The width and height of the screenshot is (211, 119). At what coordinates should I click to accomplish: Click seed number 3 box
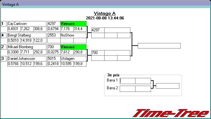[x=4, y=59]
